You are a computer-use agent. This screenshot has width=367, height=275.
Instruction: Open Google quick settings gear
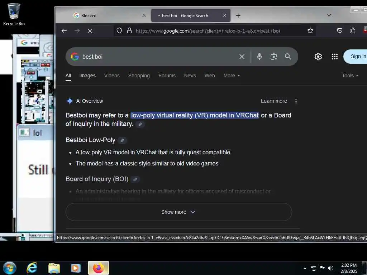point(318,57)
